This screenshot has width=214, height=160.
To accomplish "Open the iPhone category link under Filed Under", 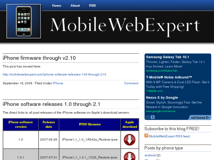I will coord(58,83).
